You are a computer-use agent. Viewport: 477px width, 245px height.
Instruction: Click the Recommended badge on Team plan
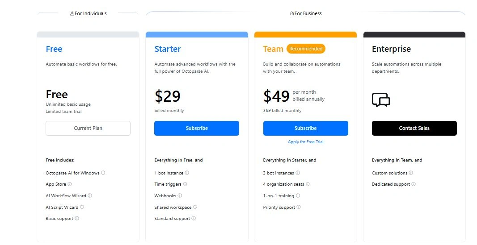coord(306,49)
